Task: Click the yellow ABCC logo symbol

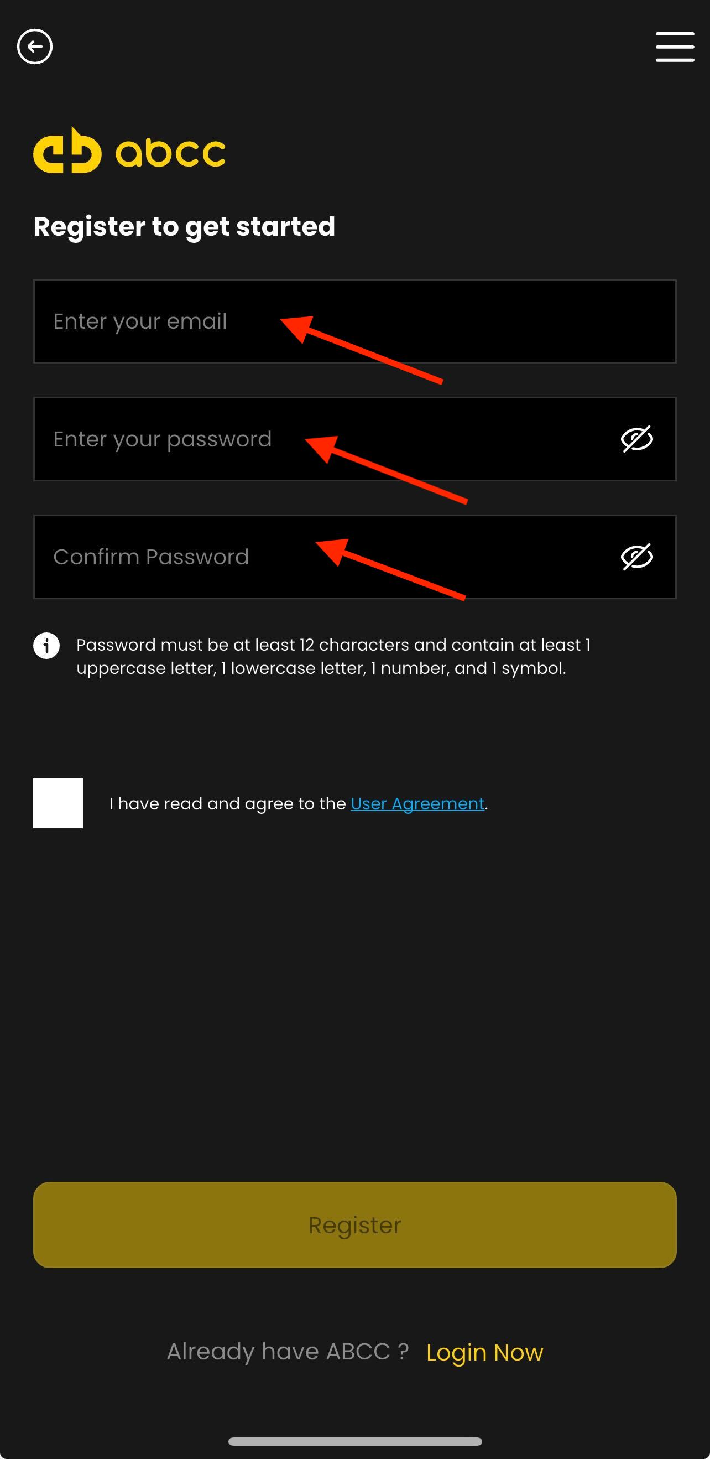Action: [x=67, y=150]
